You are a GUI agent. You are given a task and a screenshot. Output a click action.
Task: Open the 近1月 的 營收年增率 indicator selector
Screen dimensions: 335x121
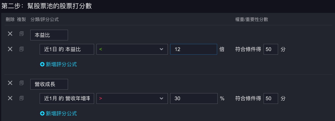coord(66,98)
